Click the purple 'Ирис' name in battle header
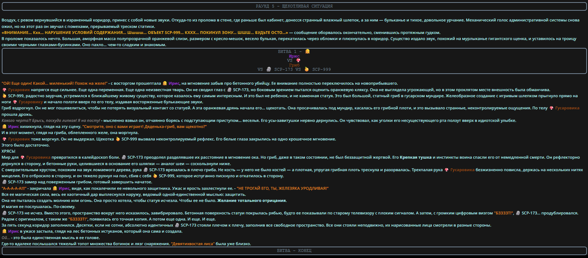Image resolution: width=588 pixels, height=258 pixels. point(294,56)
